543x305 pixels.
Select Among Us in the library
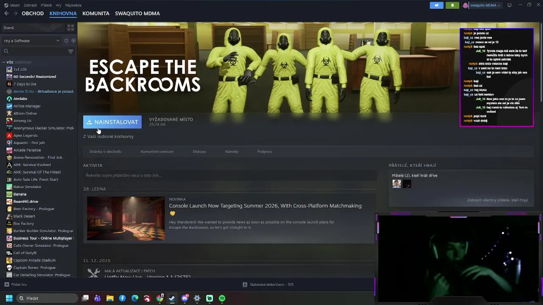coord(22,121)
